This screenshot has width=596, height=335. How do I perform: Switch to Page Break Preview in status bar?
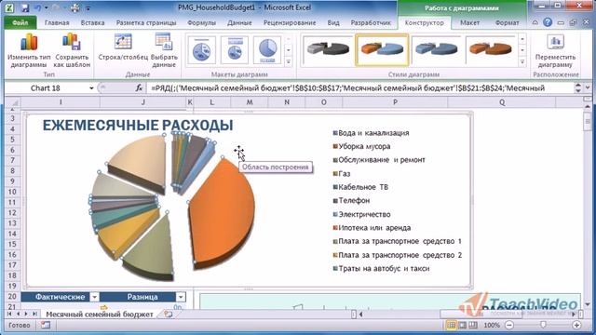473,325
